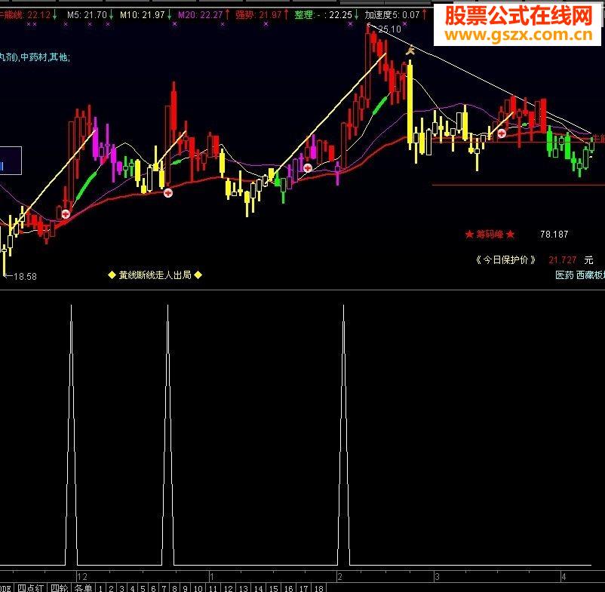Viewport: 605px width, 592px height.
Task: Click the protection price value 21.727
Action: click(x=563, y=260)
